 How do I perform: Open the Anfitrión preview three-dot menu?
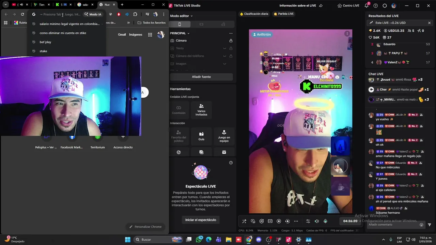pos(347,34)
